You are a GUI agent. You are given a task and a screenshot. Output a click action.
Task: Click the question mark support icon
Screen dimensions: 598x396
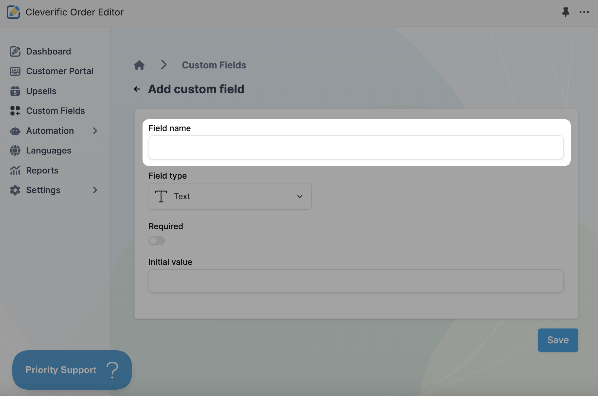point(112,370)
